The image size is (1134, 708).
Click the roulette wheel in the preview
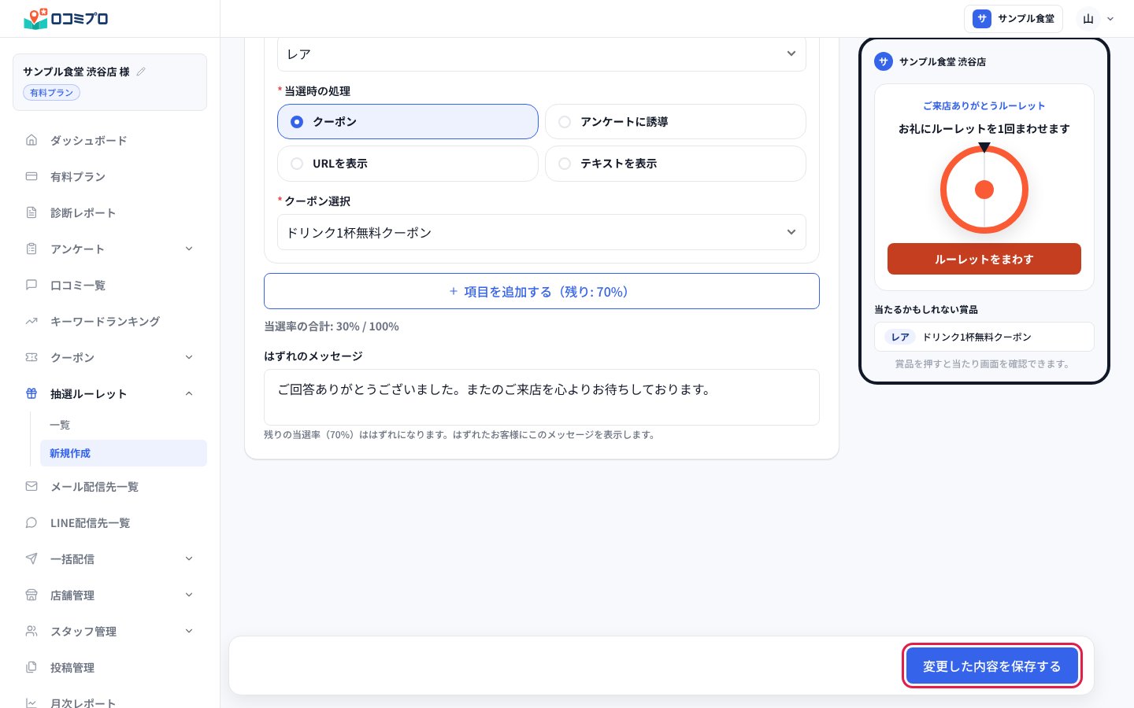coord(984,190)
